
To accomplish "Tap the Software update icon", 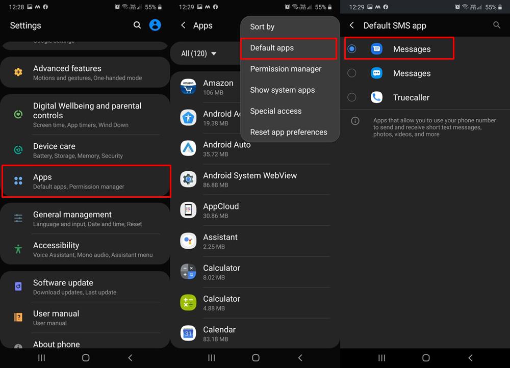I will click(18, 286).
